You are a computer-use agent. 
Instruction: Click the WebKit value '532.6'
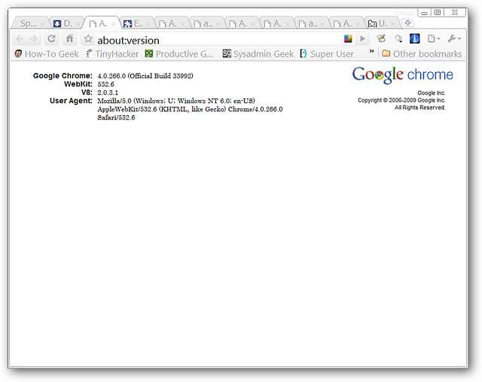[105, 84]
